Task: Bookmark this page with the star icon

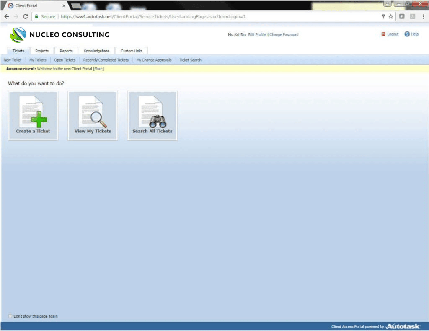Action: tap(391, 17)
